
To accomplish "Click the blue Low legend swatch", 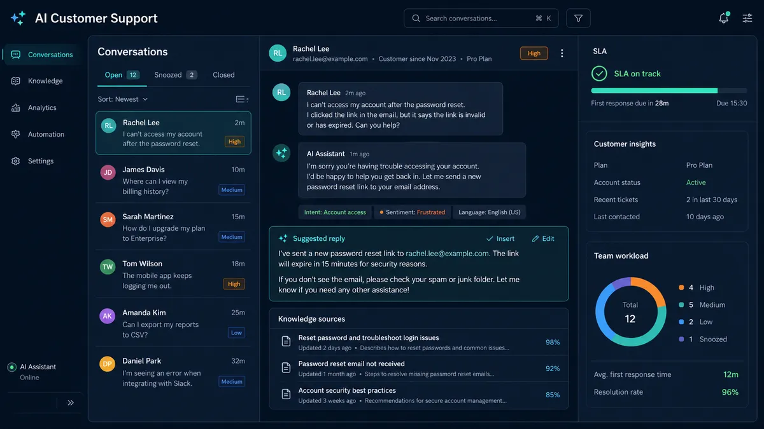I will [682, 322].
